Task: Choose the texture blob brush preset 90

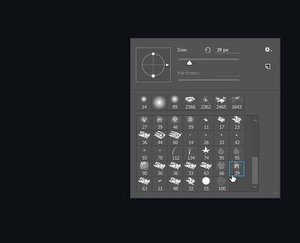Action: point(144,169)
